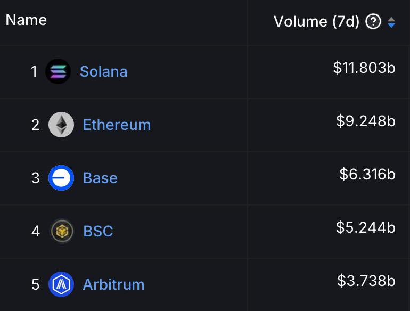
Task: Click Arbitrum's $3.738b volume cell
Action: click(366, 281)
